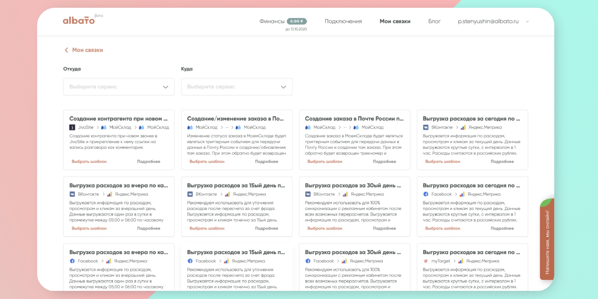Click myTarget label in last card
The image size is (598, 299).
pos(441,261)
